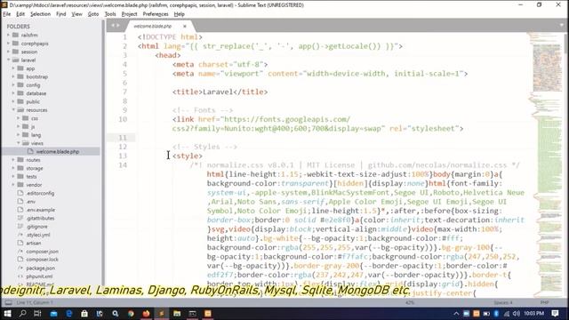Expand the public folder
Viewport: 569px width, 320px height.
[13, 102]
